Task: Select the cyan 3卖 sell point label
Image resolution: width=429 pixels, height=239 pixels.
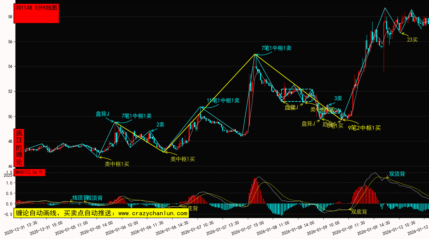Action: tap(338, 98)
